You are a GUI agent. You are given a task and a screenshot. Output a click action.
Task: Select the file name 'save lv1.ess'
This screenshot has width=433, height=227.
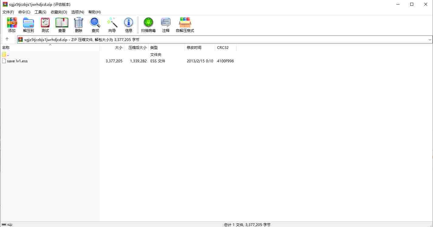pos(17,61)
